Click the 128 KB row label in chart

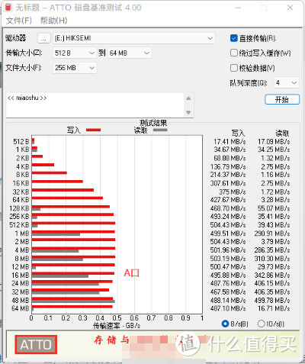(19, 208)
